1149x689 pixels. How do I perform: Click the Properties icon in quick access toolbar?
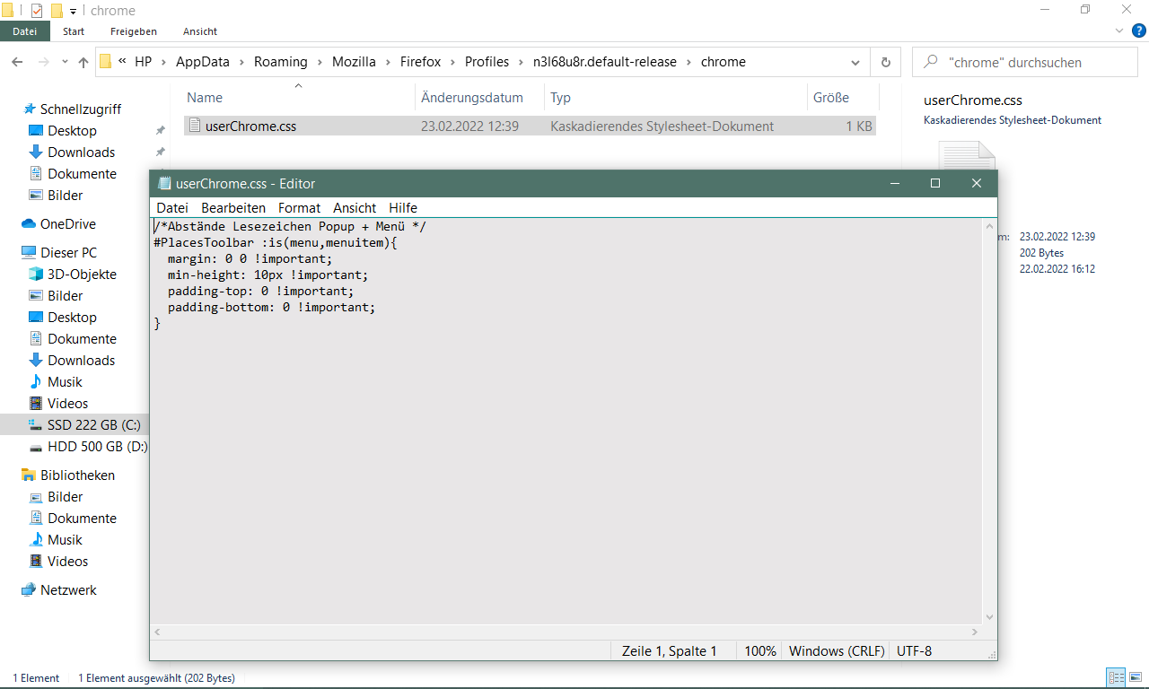click(37, 11)
